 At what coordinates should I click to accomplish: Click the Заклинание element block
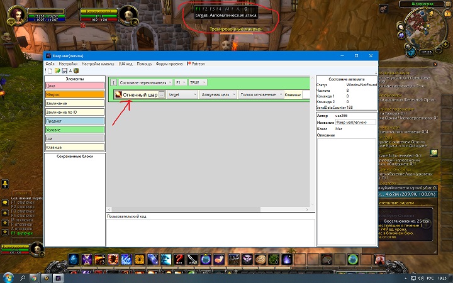(74, 103)
